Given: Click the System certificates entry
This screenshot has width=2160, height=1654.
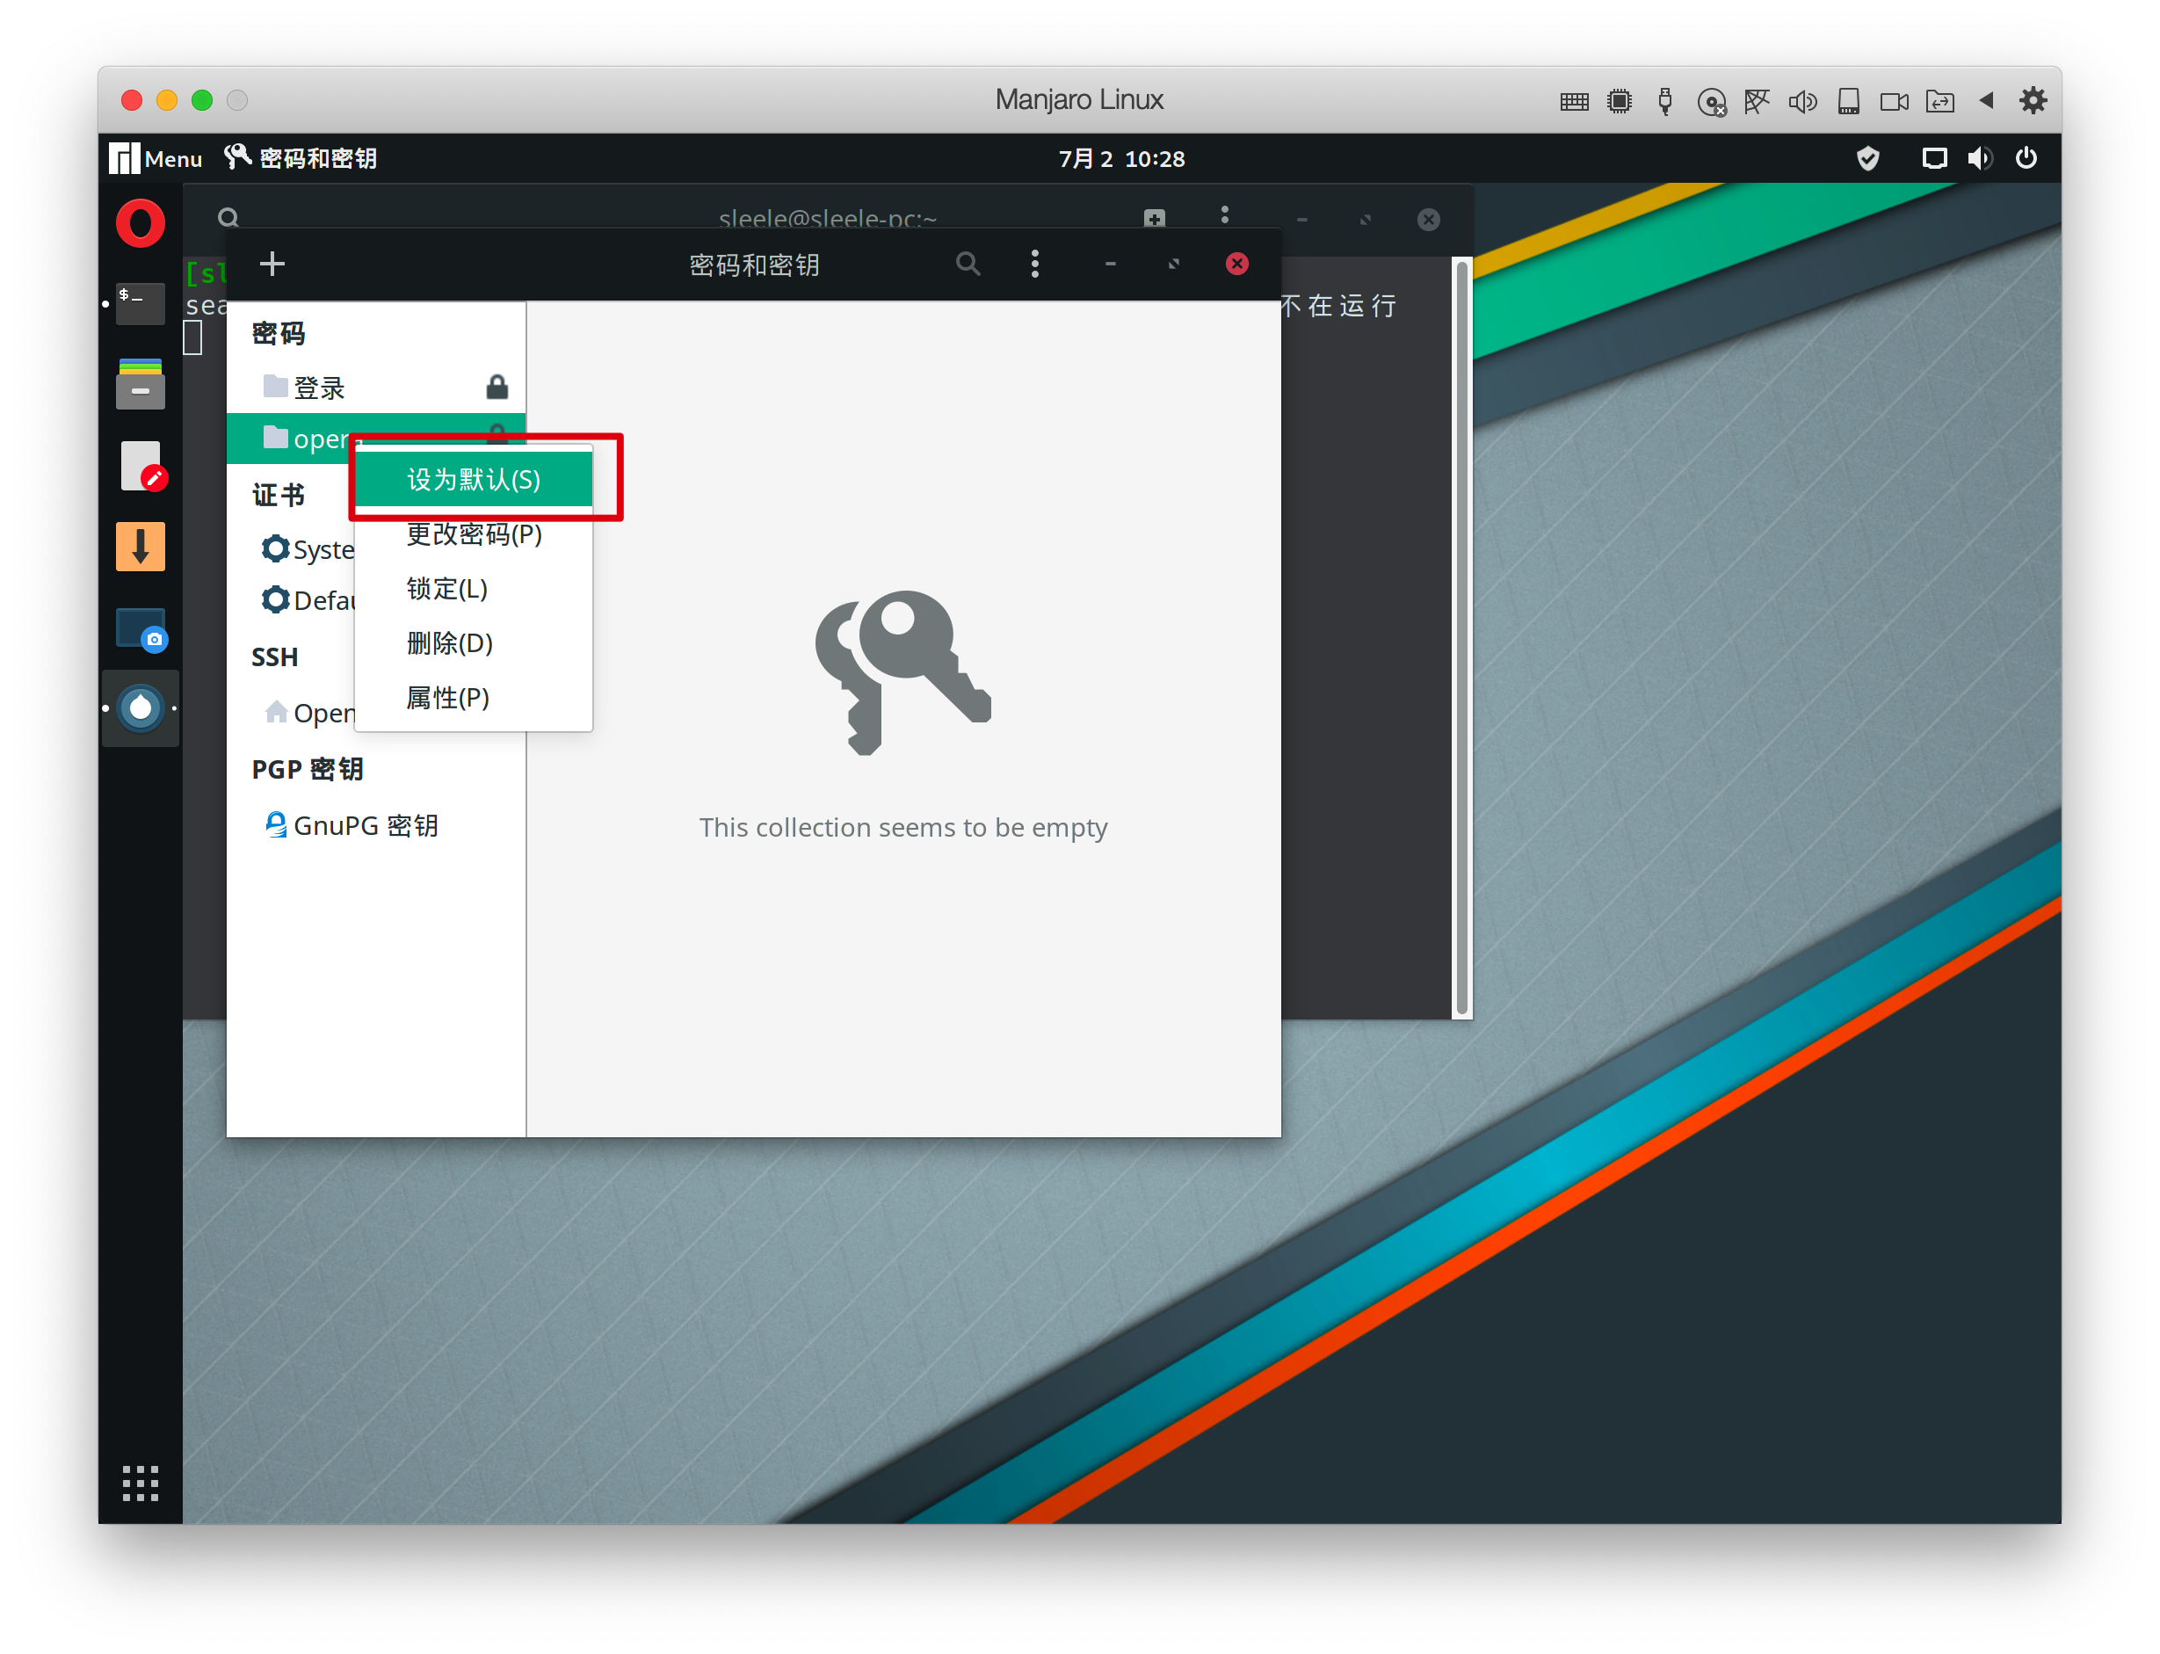Looking at the screenshot, I should [308, 548].
